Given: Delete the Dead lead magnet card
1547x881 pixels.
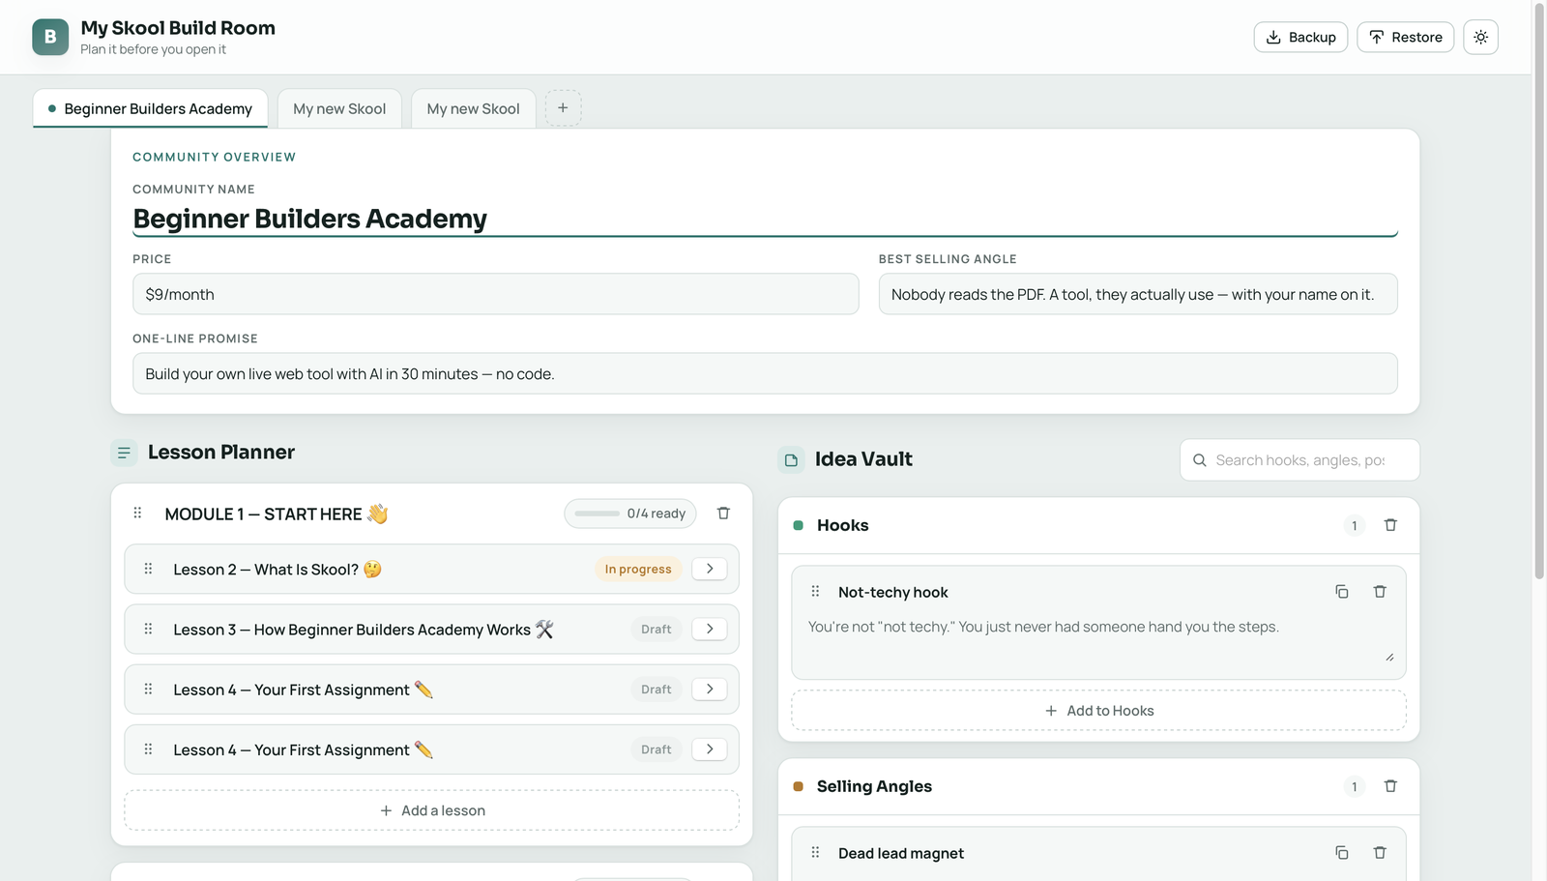Looking at the screenshot, I should pyautogui.click(x=1380, y=852).
